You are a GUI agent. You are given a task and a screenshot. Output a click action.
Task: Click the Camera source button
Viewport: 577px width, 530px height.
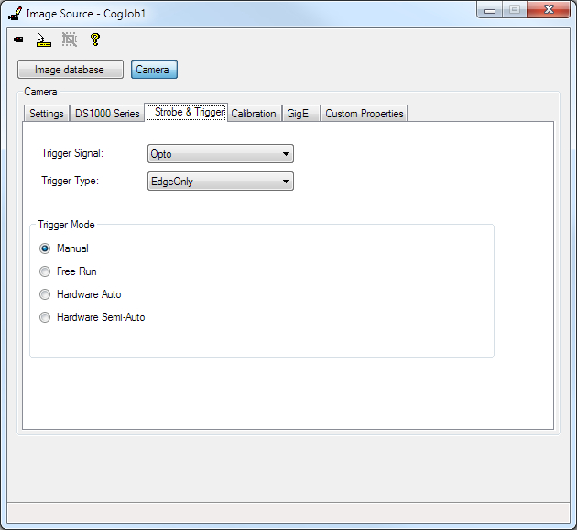(154, 70)
